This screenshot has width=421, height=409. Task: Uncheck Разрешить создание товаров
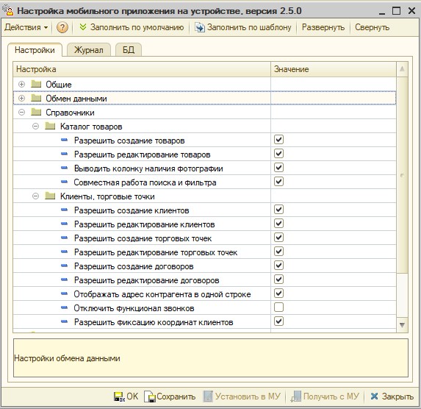click(278, 140)
